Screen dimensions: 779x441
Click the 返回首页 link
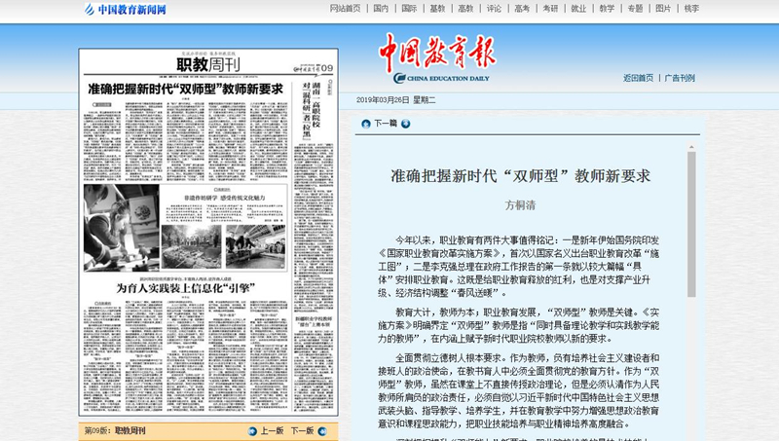pos(639,78)
